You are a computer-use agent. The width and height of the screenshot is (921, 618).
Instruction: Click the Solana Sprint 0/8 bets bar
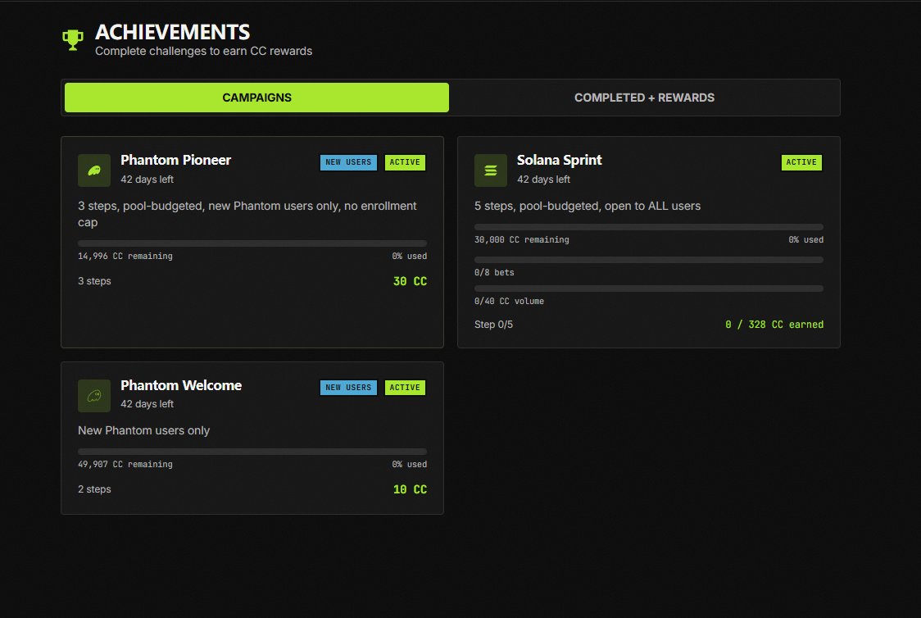click(649, 260)
